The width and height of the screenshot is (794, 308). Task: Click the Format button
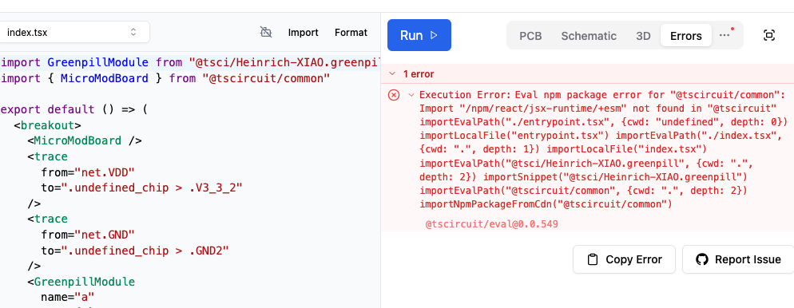[351, 33]
